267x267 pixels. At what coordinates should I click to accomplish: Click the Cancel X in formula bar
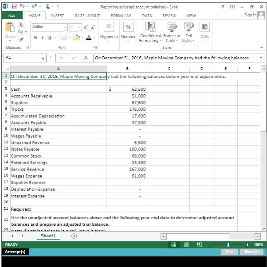(x=62, y=58)
